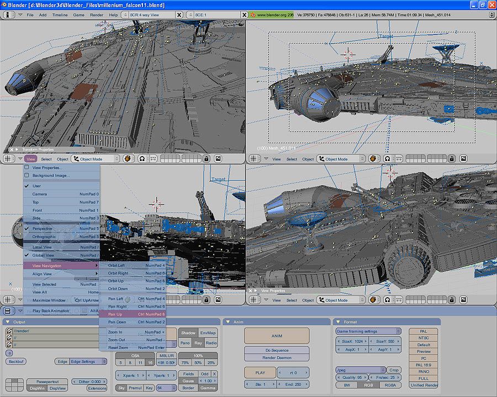Adjust the Quality: 95 slider

352,377
